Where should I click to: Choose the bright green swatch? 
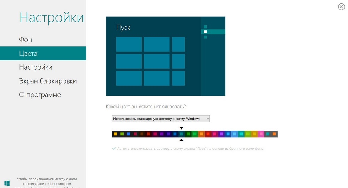click(195, 134)
